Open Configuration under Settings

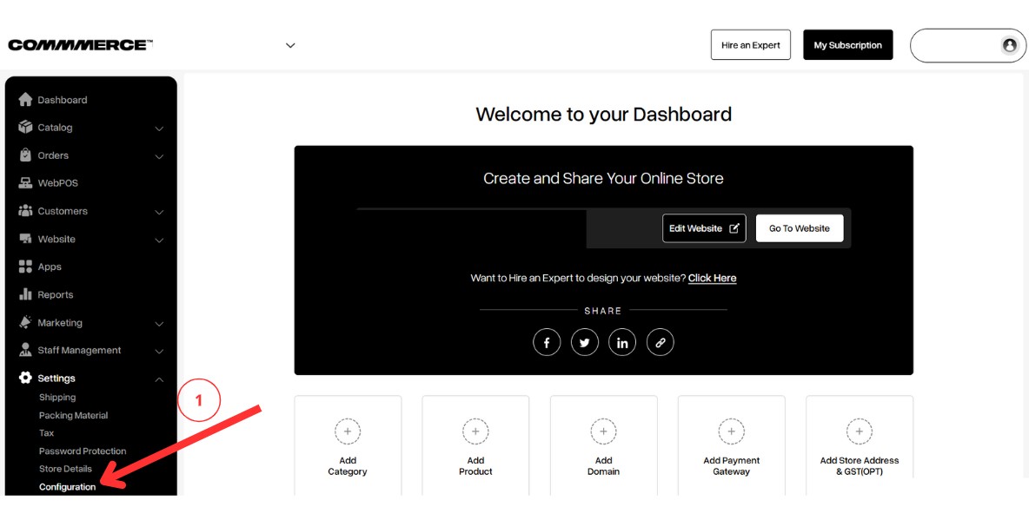coord(67,487)
